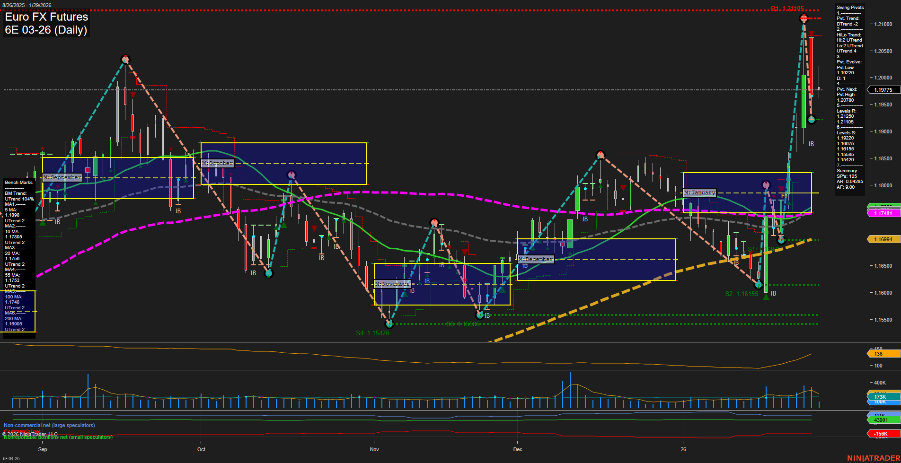The image size is (901, 463).
Task: Click the M:December range label
Action: [536, 259]
